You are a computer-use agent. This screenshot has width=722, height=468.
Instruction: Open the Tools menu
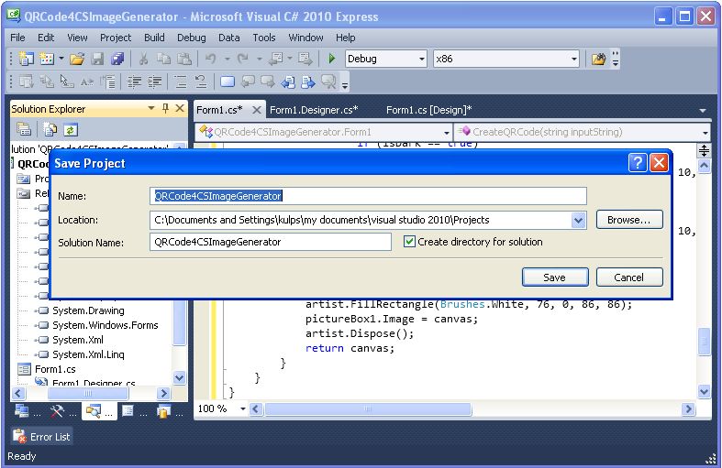(x=264, y=38)
